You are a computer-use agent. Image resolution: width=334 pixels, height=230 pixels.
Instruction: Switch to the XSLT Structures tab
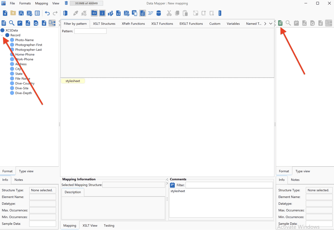104,24
